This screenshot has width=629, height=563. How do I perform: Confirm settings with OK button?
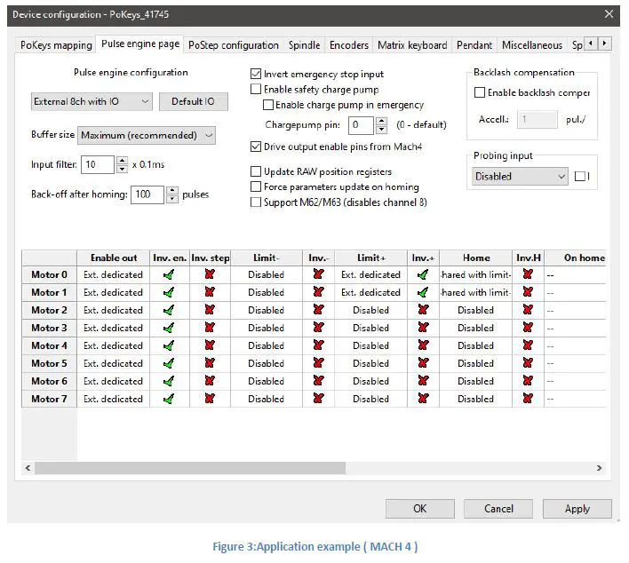tap(420, 509)
